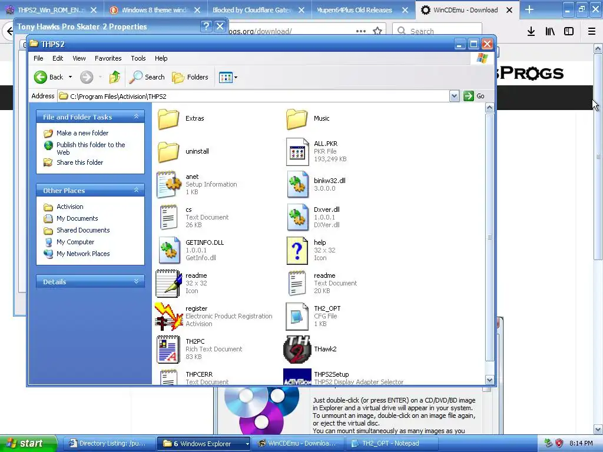Open the Firefox downloads arrow
This screenshot has width=603, height=452.
(x=531, y=31)
